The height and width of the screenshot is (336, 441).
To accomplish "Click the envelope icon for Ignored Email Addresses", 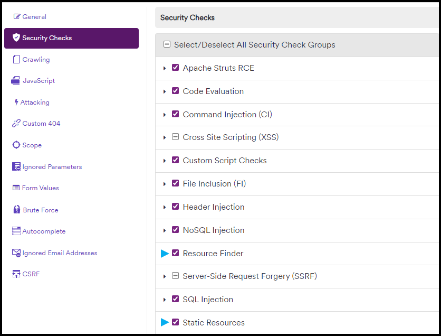I will pyautogui.click(x=16, y=253).
